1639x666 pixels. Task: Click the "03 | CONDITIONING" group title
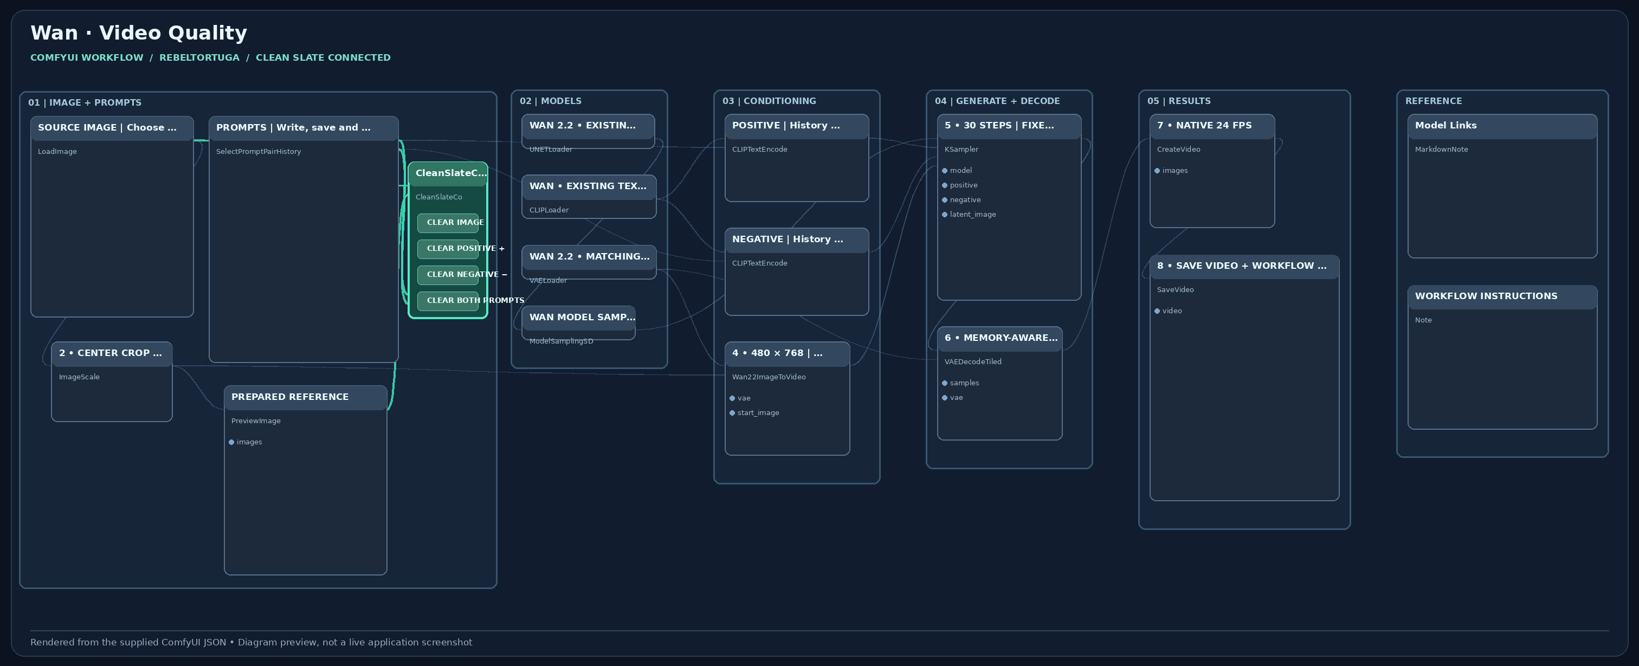769,101
